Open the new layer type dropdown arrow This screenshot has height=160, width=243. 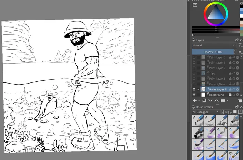click(x=199, y=100)
